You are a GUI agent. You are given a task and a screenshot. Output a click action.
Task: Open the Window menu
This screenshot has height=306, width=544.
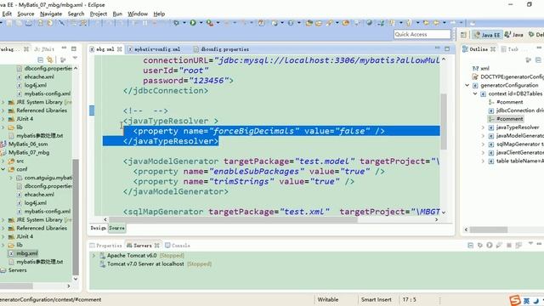click(138, 14)
